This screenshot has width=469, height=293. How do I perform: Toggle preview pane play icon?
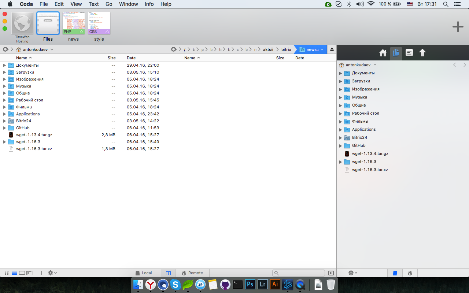pos(331,273)
